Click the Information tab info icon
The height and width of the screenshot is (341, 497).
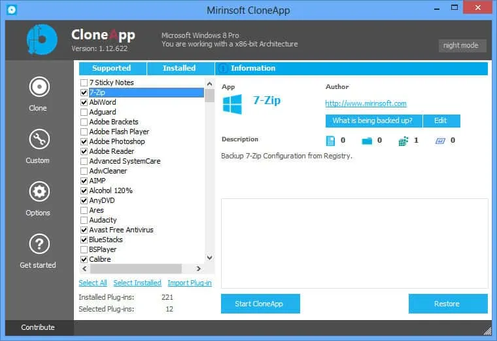tap(223, 68)
